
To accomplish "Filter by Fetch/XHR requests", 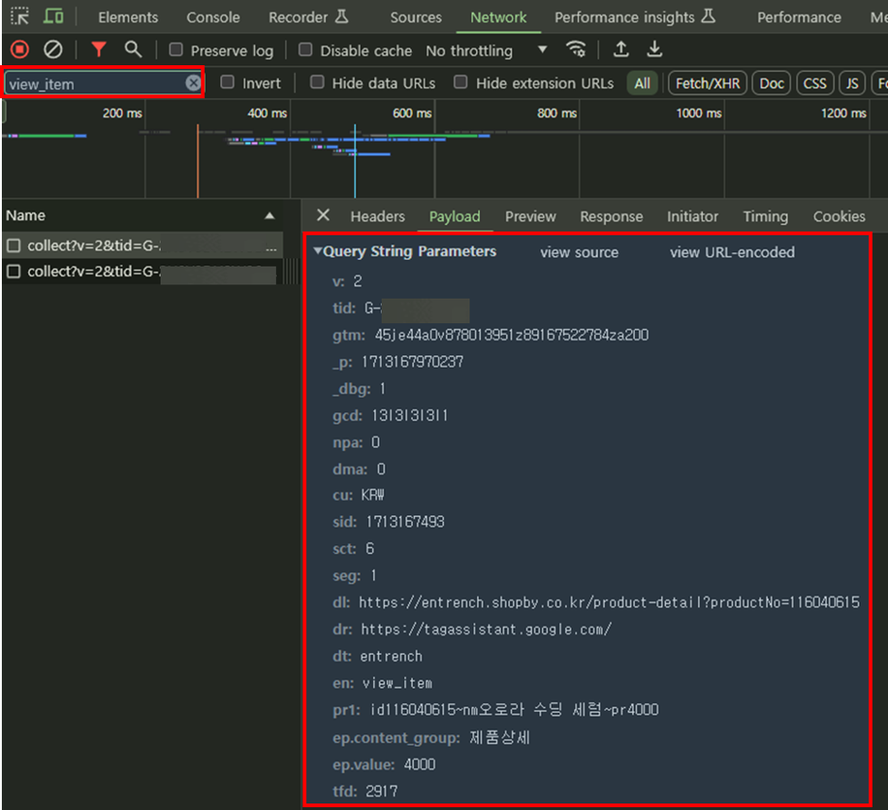I will pyautogui.click(x=708, y=83).
